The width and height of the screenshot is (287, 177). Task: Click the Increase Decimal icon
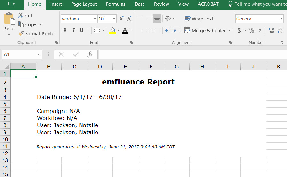pyautogui.click(x=271, y=30)
